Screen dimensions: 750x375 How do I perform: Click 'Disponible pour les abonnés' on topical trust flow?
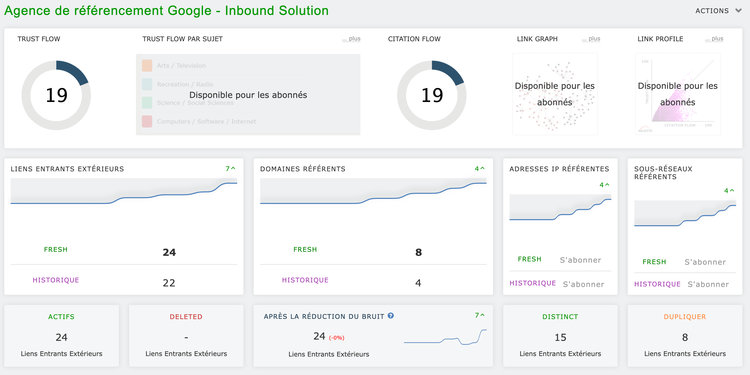click(248, 95)
